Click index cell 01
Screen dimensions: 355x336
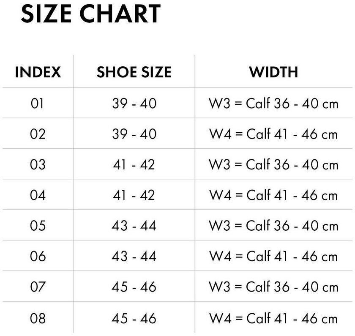click(x=38, y=103)
